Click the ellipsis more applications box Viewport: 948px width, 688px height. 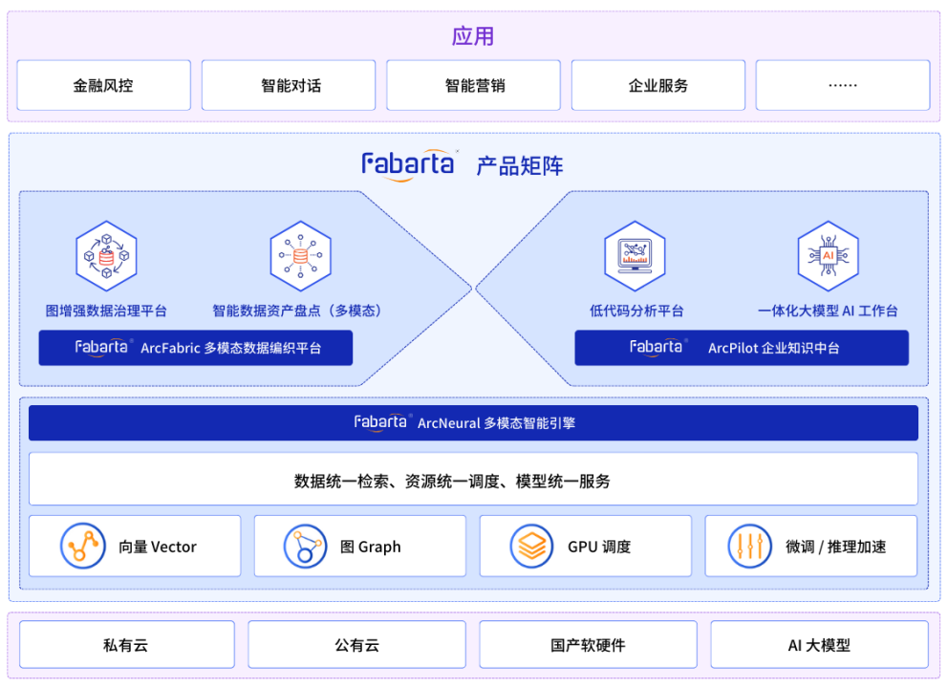(x=842, y=86)
